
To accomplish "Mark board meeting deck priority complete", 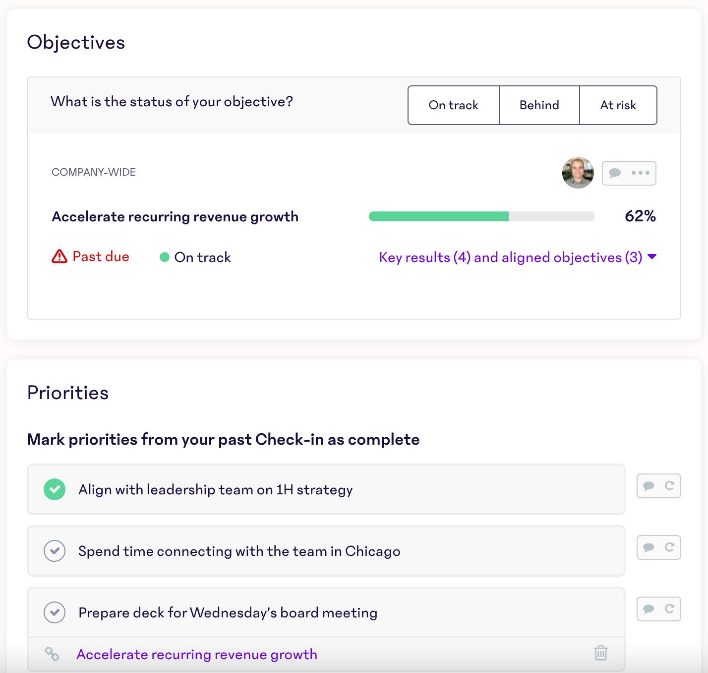I will pyautogui.click(x=55, y=612).
